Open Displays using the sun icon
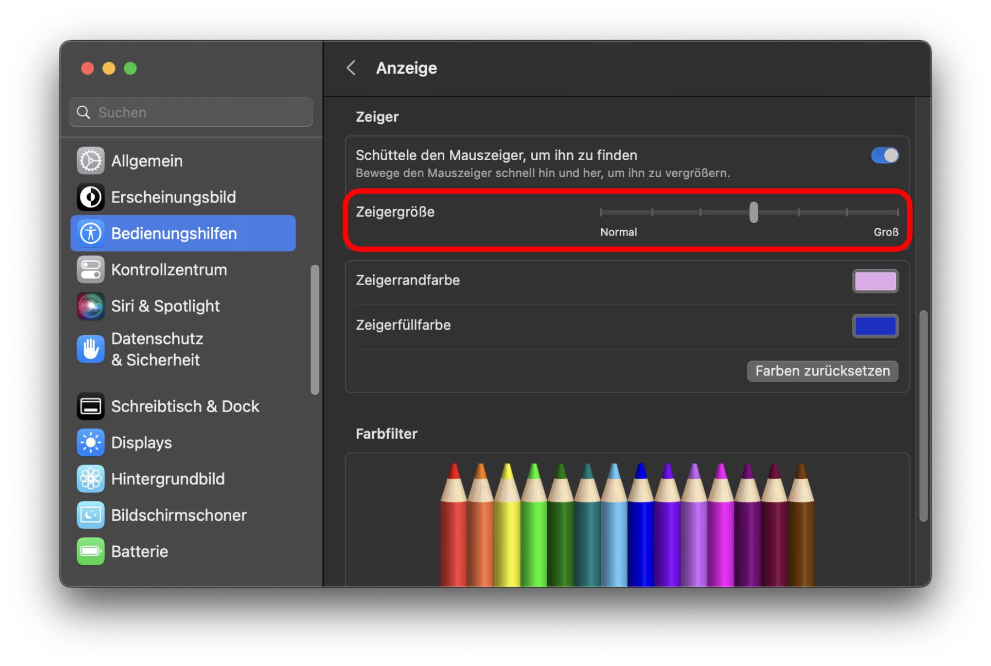Viewport: 991px width, 666px height. coord(90,443)
